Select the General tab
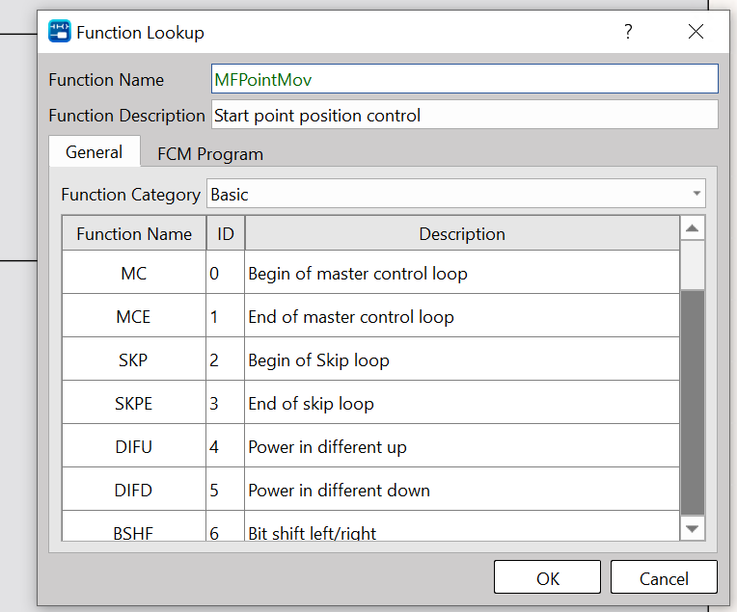 (x=94, y=152)
